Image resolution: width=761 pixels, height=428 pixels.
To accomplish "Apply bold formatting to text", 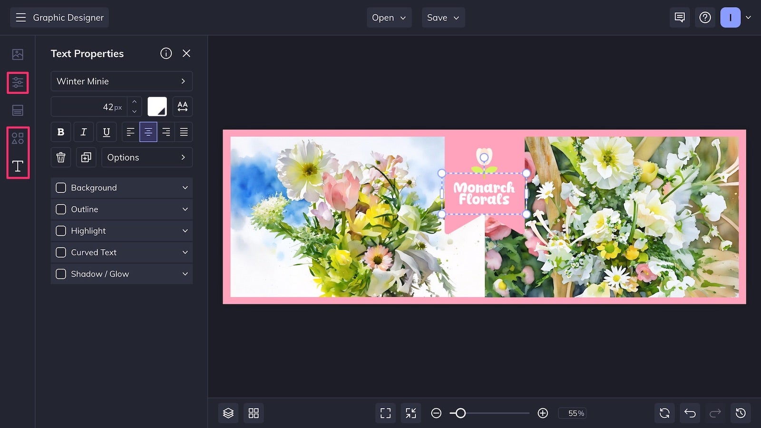I will 61,132.
